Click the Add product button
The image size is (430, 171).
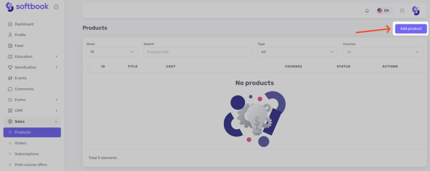click(410, 29)
